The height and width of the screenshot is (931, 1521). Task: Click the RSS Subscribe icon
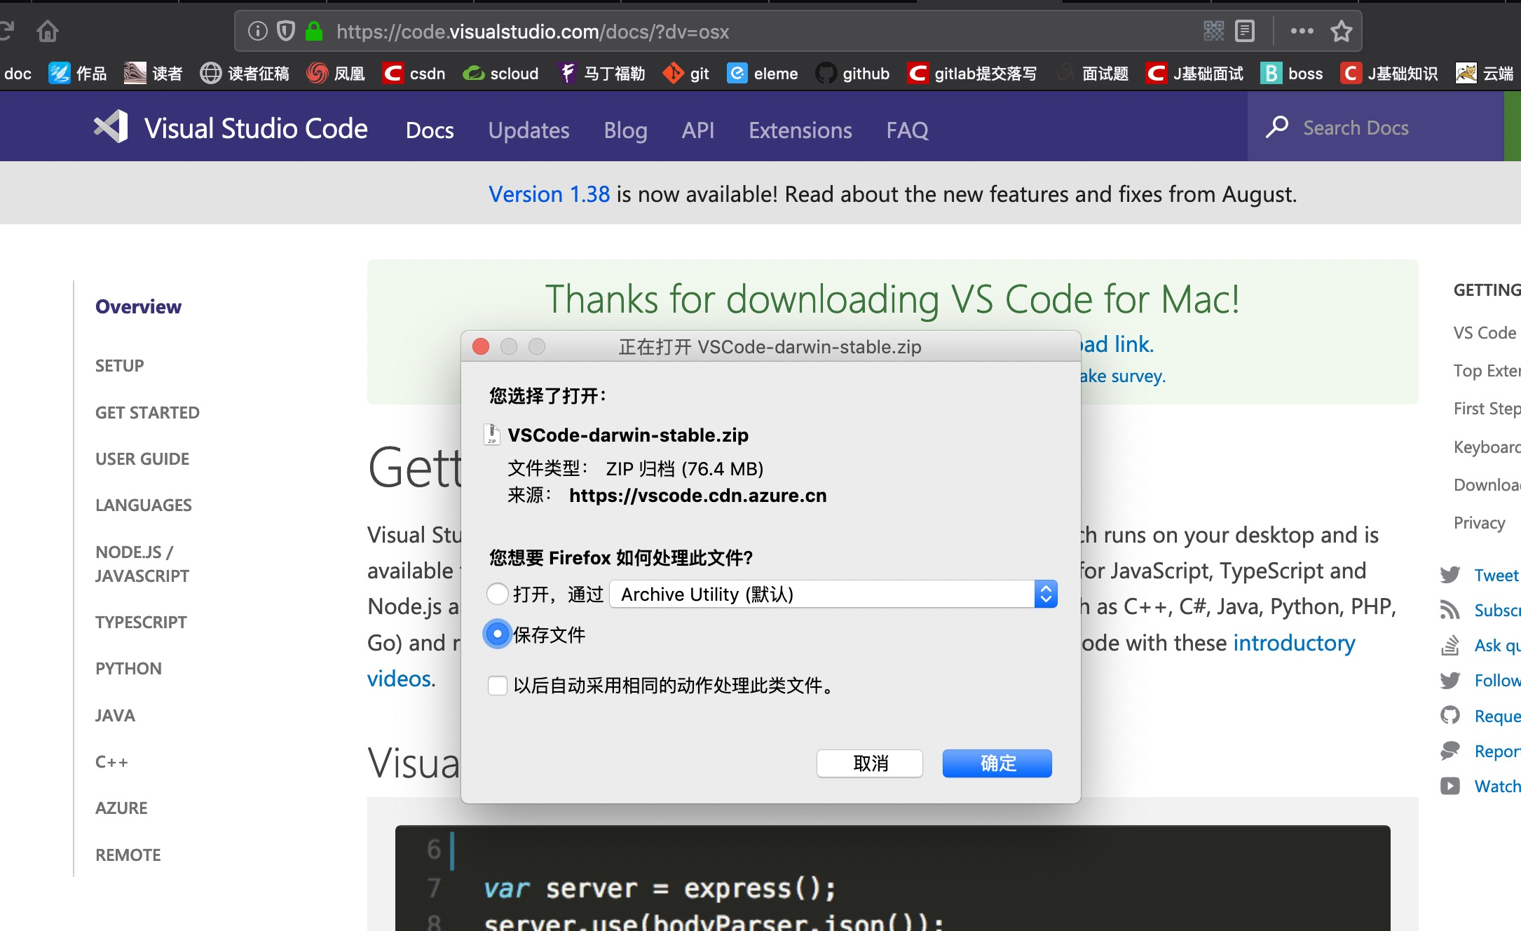pyautogui.click(x=1451, y=610)
